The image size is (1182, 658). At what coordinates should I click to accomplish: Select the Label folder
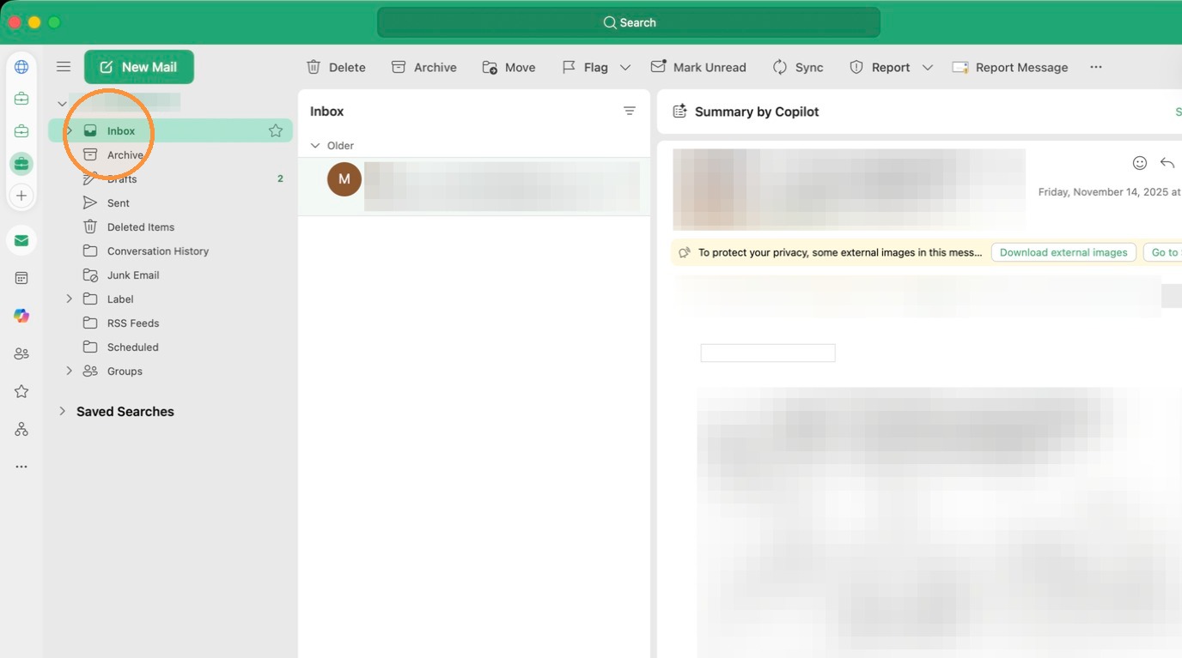pyautogui.click(x=170, y=299)
